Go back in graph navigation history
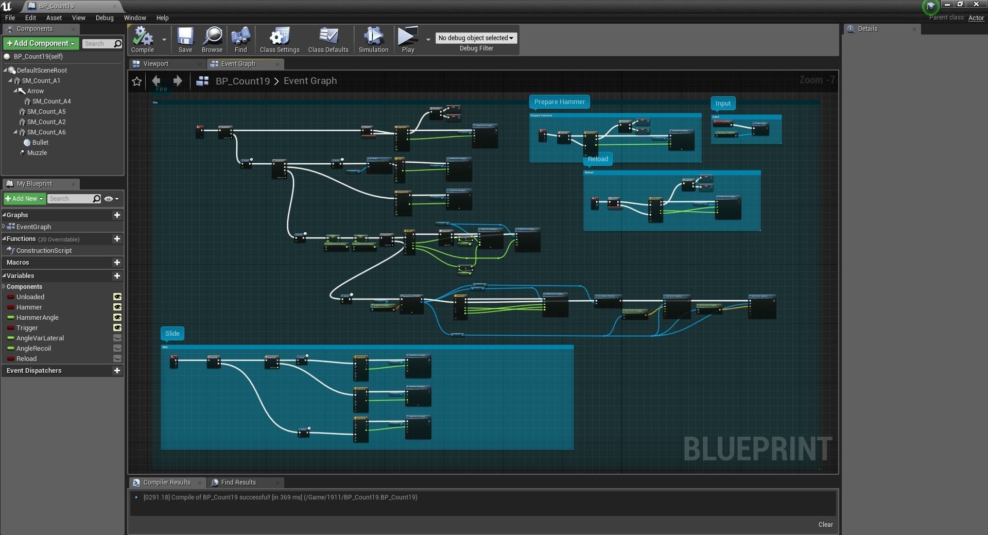Viewport: 988px width, 535px height. click(x=156, y=81)
